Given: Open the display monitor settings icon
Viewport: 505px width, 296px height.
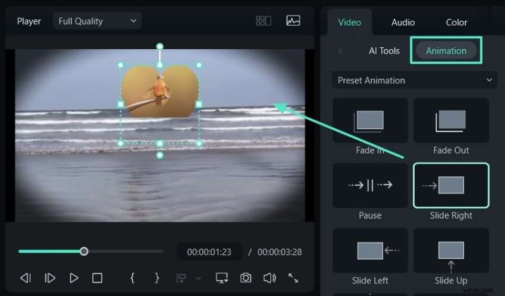Looking at the screenshot, I should (222, 278).
